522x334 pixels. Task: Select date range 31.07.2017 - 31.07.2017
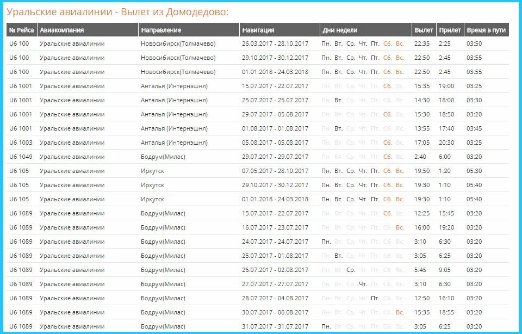tap(275, 327)
